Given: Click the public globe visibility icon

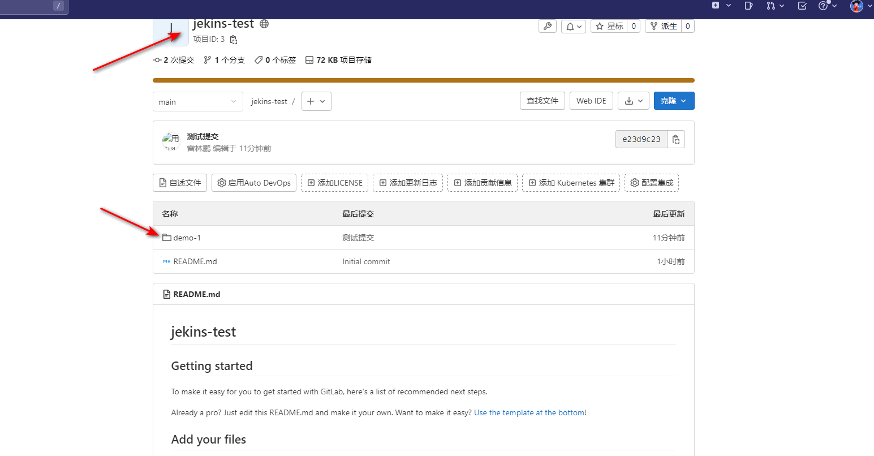Looking at the screenshot, I should coord(264,24).
